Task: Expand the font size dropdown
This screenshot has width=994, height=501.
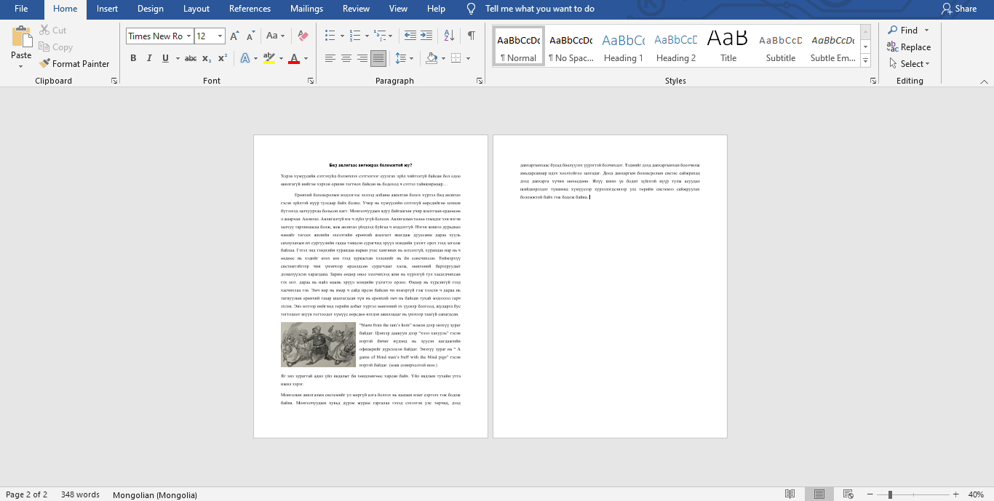Action: click(x=220, y=36)
